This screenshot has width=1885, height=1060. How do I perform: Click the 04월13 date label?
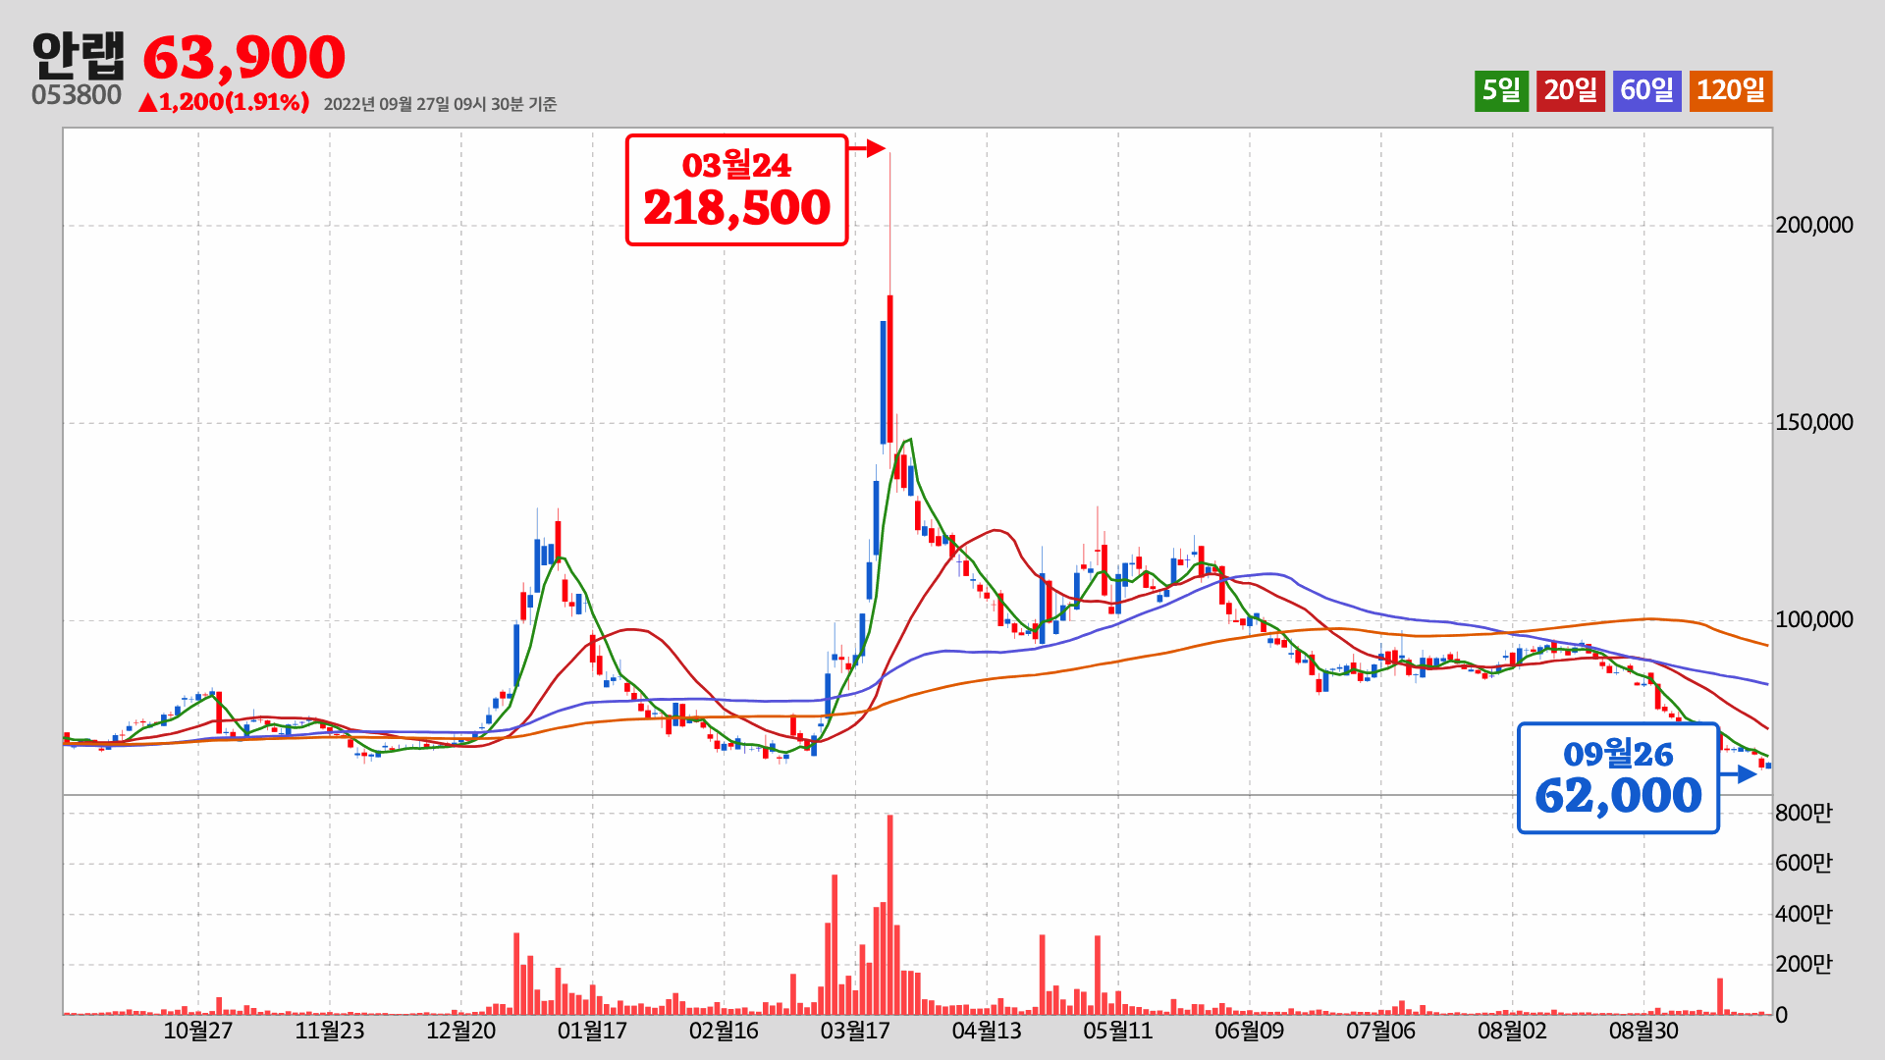[x=987, y=1031]
